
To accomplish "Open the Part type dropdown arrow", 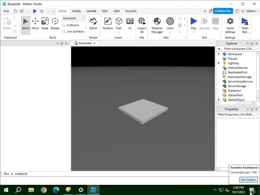I will [119, 32].
